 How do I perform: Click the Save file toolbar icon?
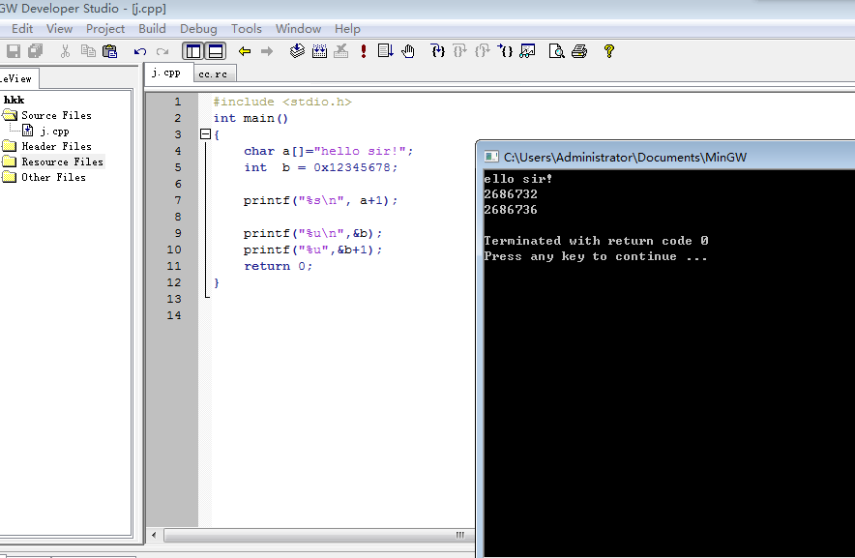(x=14, y=51)
